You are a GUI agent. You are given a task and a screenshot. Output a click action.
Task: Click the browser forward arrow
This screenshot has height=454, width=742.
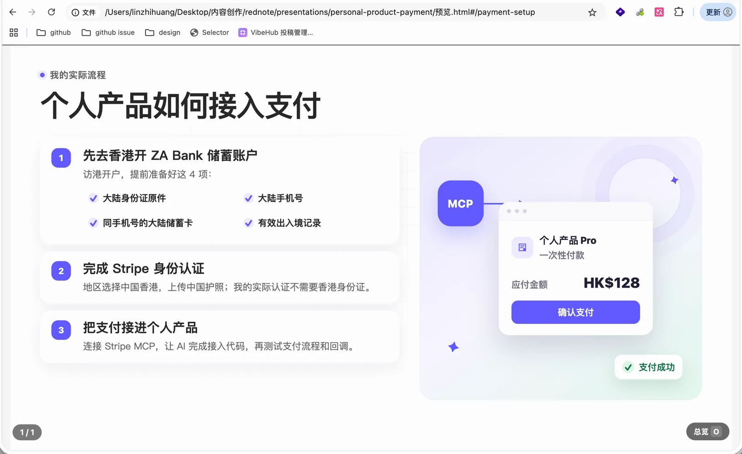[x=32, y=12]
